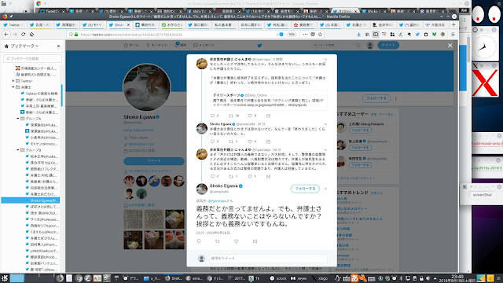503x283 pixels.
Task: Follow the first suggested user 上杉隆
Action: click(360, 130)
